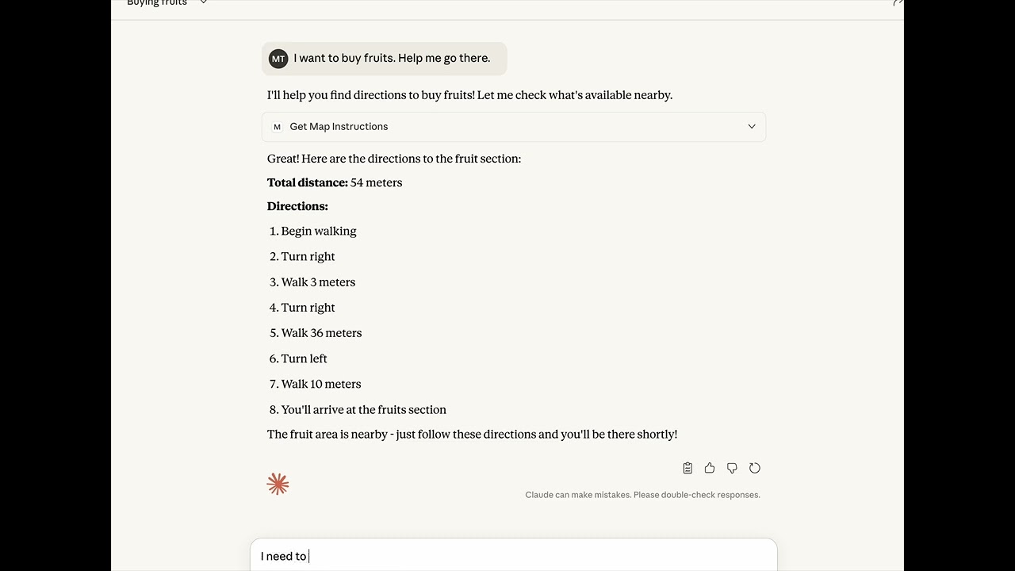Click the "Walk 36 meters" direction step
The height and width of the screenshot is (571, 1015).
(x=321, y=333)
